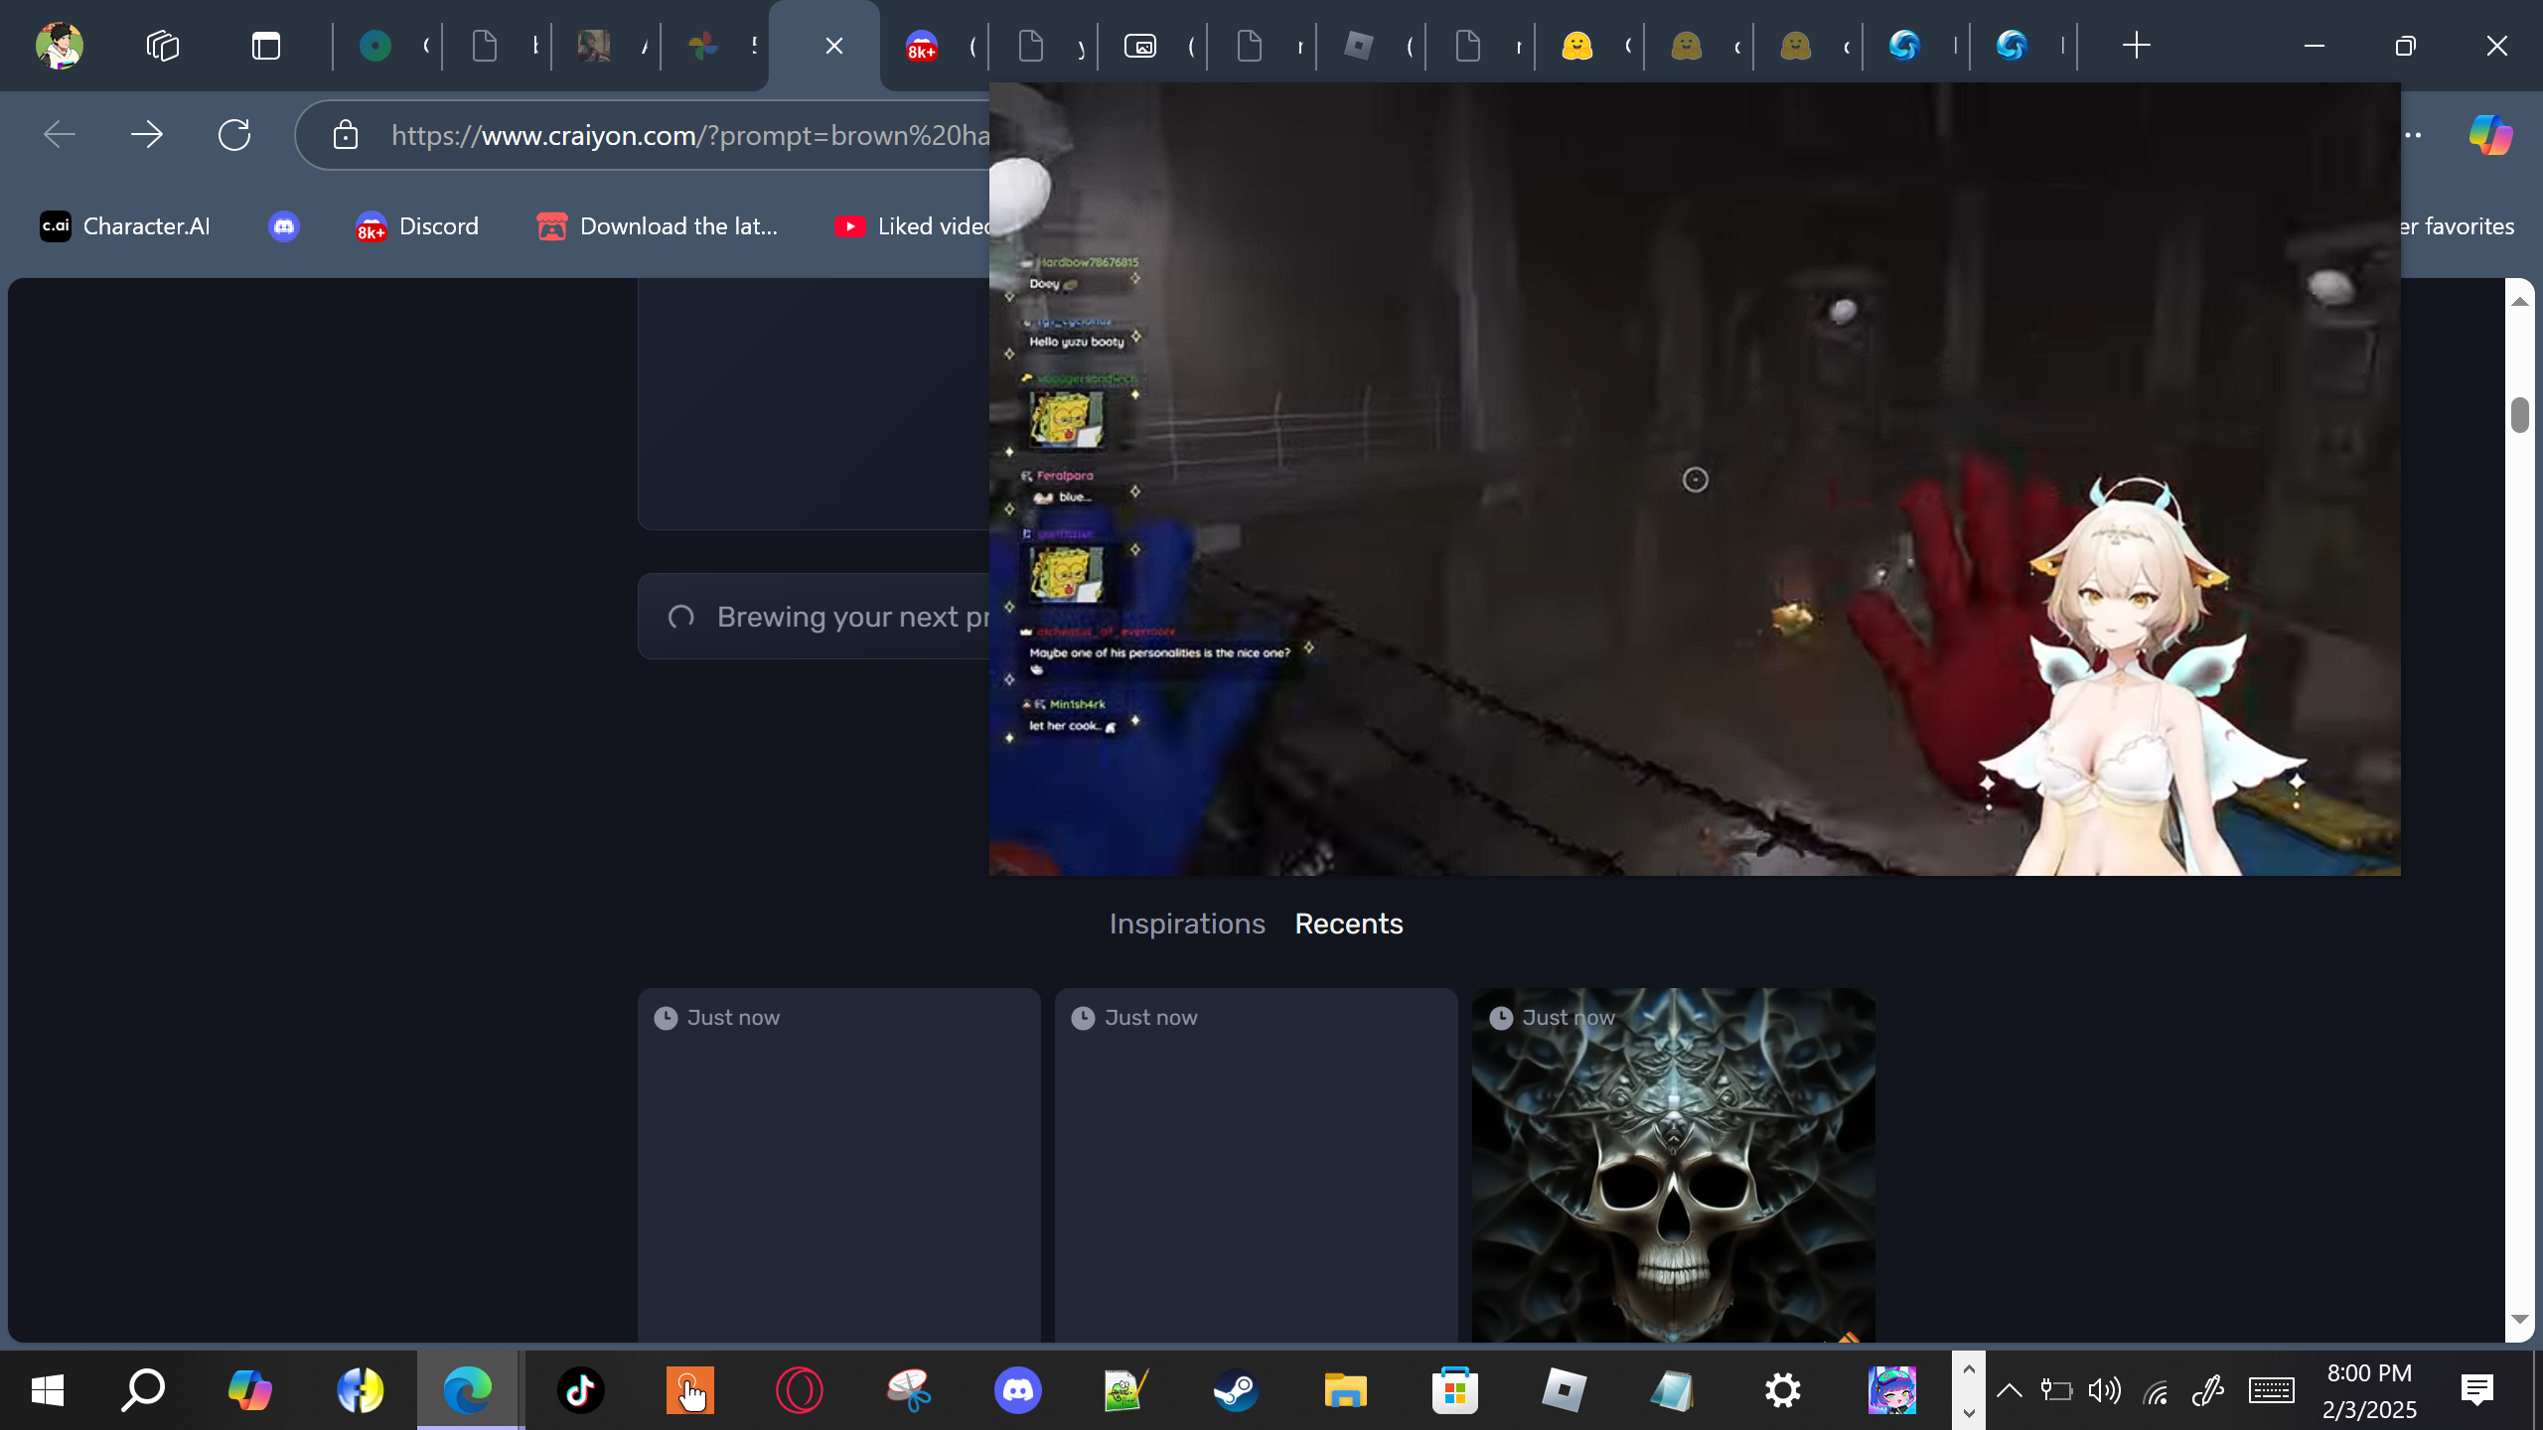Open Discord app from the taskbar
The height and width of the screenshot is (1430, 2543).
click(x=1017, y=1390)
